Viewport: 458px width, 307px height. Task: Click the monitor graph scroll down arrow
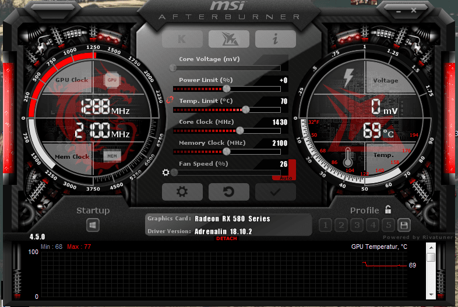coord(431,294)
